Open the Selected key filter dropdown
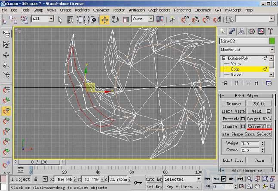 click(182, 179)
